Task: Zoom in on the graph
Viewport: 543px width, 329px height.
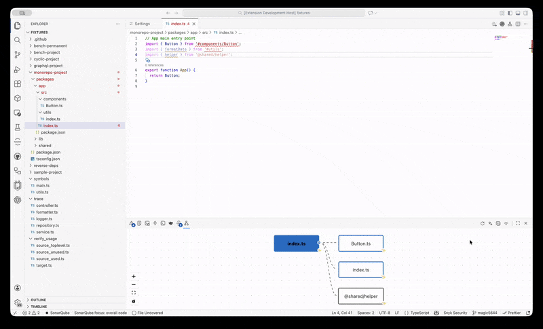Action: click(x=134, y=276)
